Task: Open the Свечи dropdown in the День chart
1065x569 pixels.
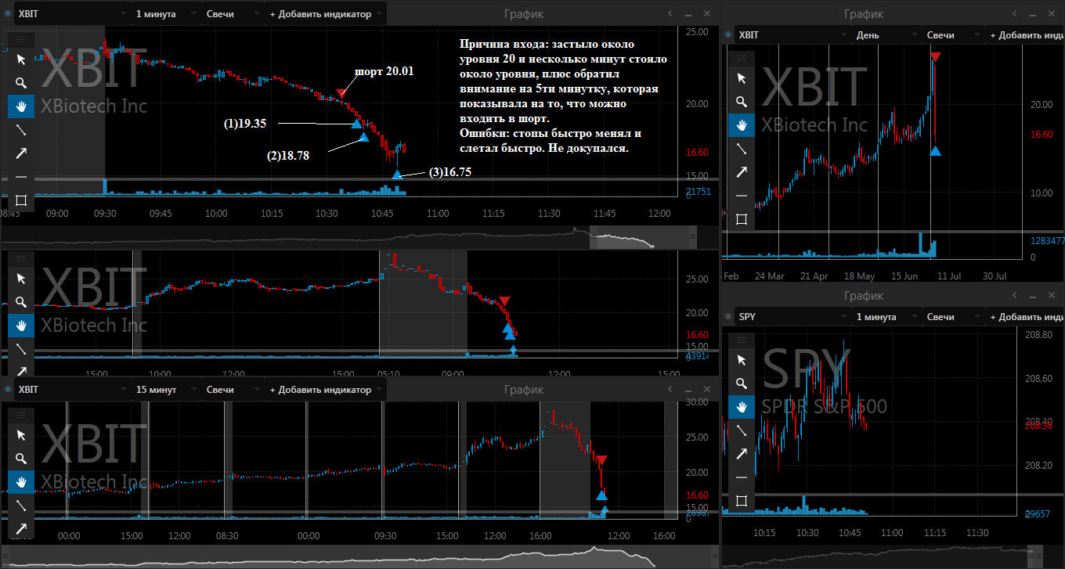Action: pyautogui.click(x=952, y=34)
